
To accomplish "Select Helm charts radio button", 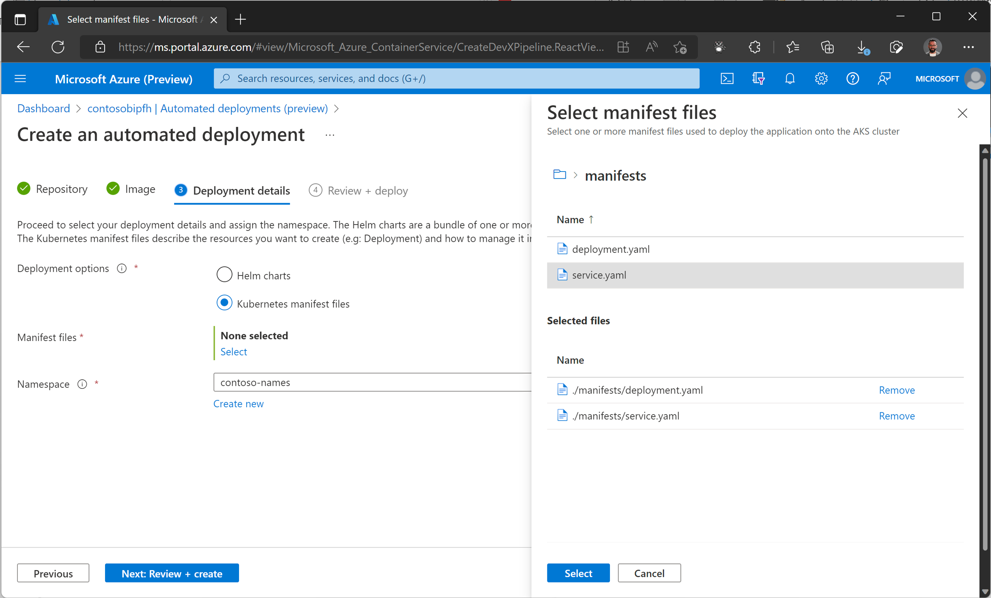I will (225, 274).
